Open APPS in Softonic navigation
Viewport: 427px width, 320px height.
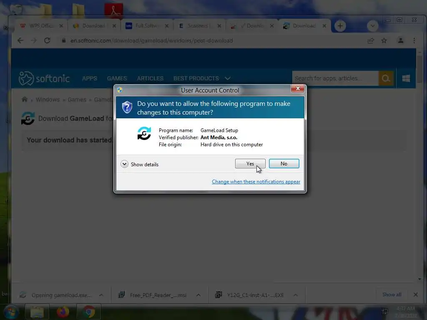(x=90, y=78)
